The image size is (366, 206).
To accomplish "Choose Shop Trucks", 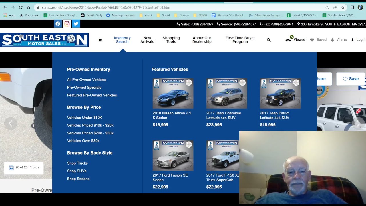I will pyautogui.click(x=77, y=163).
